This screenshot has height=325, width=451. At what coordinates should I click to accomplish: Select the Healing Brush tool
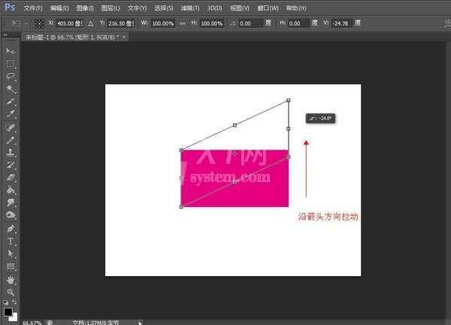click(x=11, y=128)
